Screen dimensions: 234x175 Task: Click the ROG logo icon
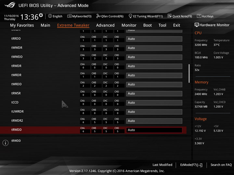pos(10,5)
